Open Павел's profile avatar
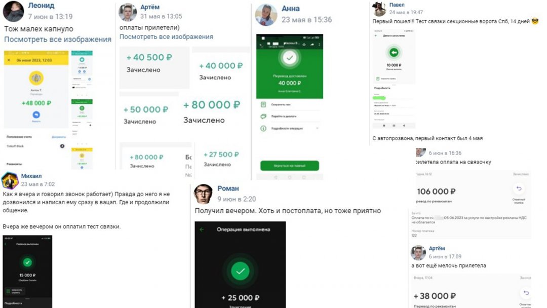The height and width of the screenshot is (308, 547). (x=379, y=9)
